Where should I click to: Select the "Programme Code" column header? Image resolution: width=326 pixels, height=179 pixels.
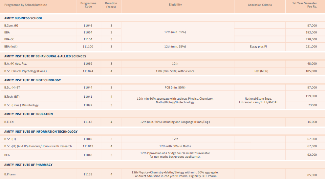[88, 5]
